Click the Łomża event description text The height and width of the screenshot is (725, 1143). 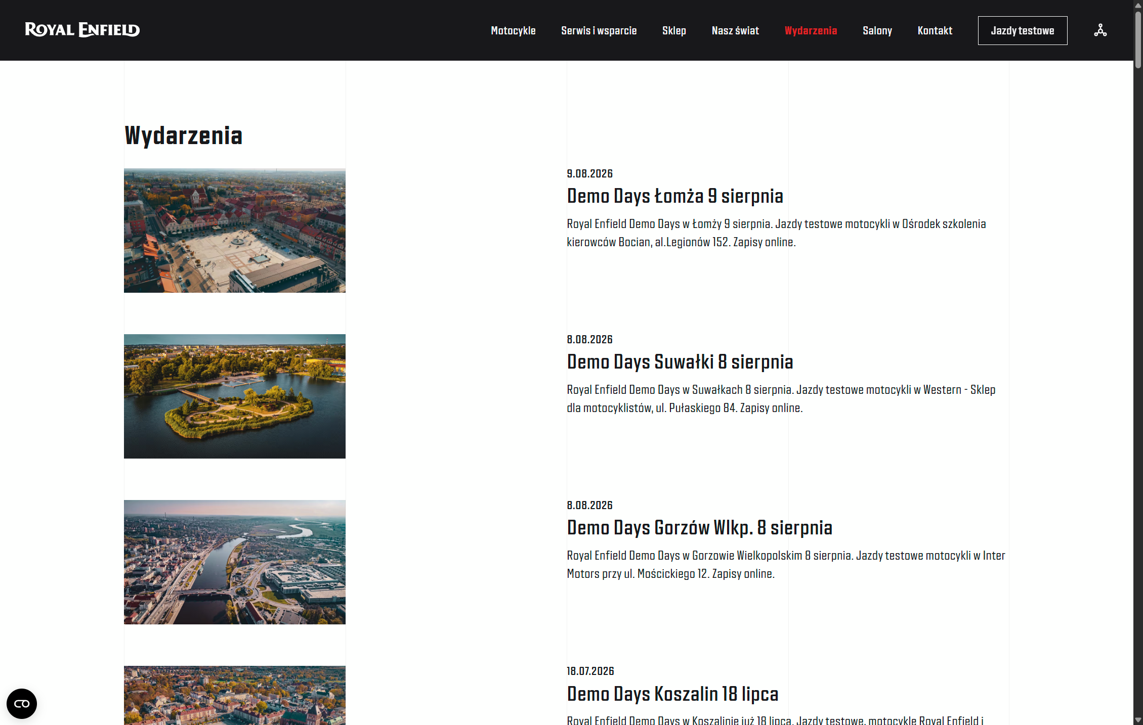(x=776, y=233)
